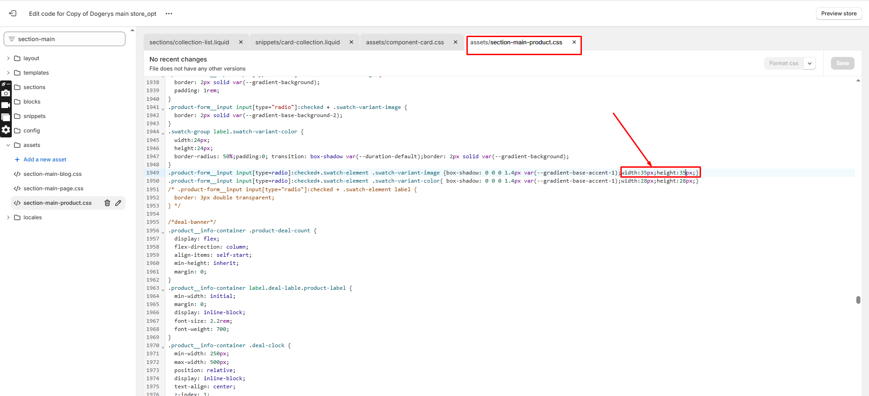Expand the layout folder
The height and width of the screenshot is (396, 869).
[x=8, y=58]
